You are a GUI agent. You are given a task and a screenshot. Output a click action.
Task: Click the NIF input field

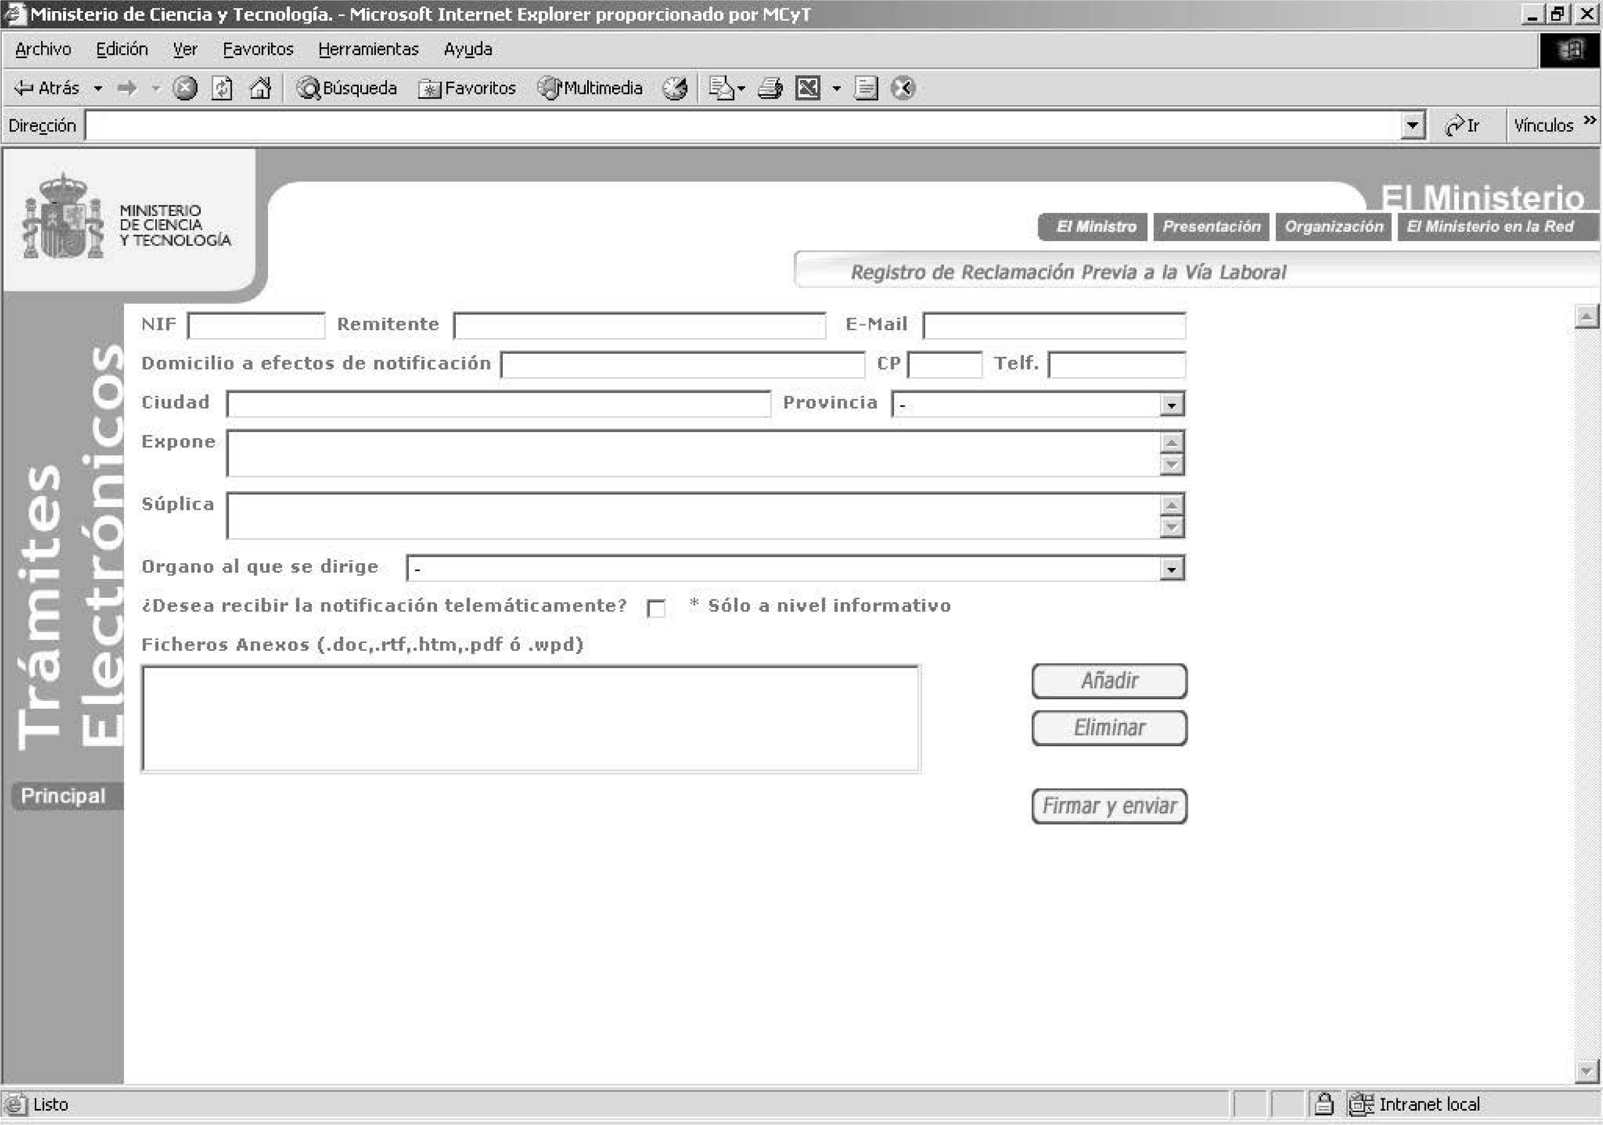click(x=256, y=326)
